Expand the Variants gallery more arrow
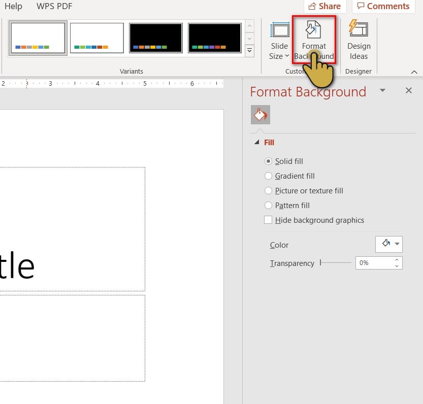 click(249, 50)
